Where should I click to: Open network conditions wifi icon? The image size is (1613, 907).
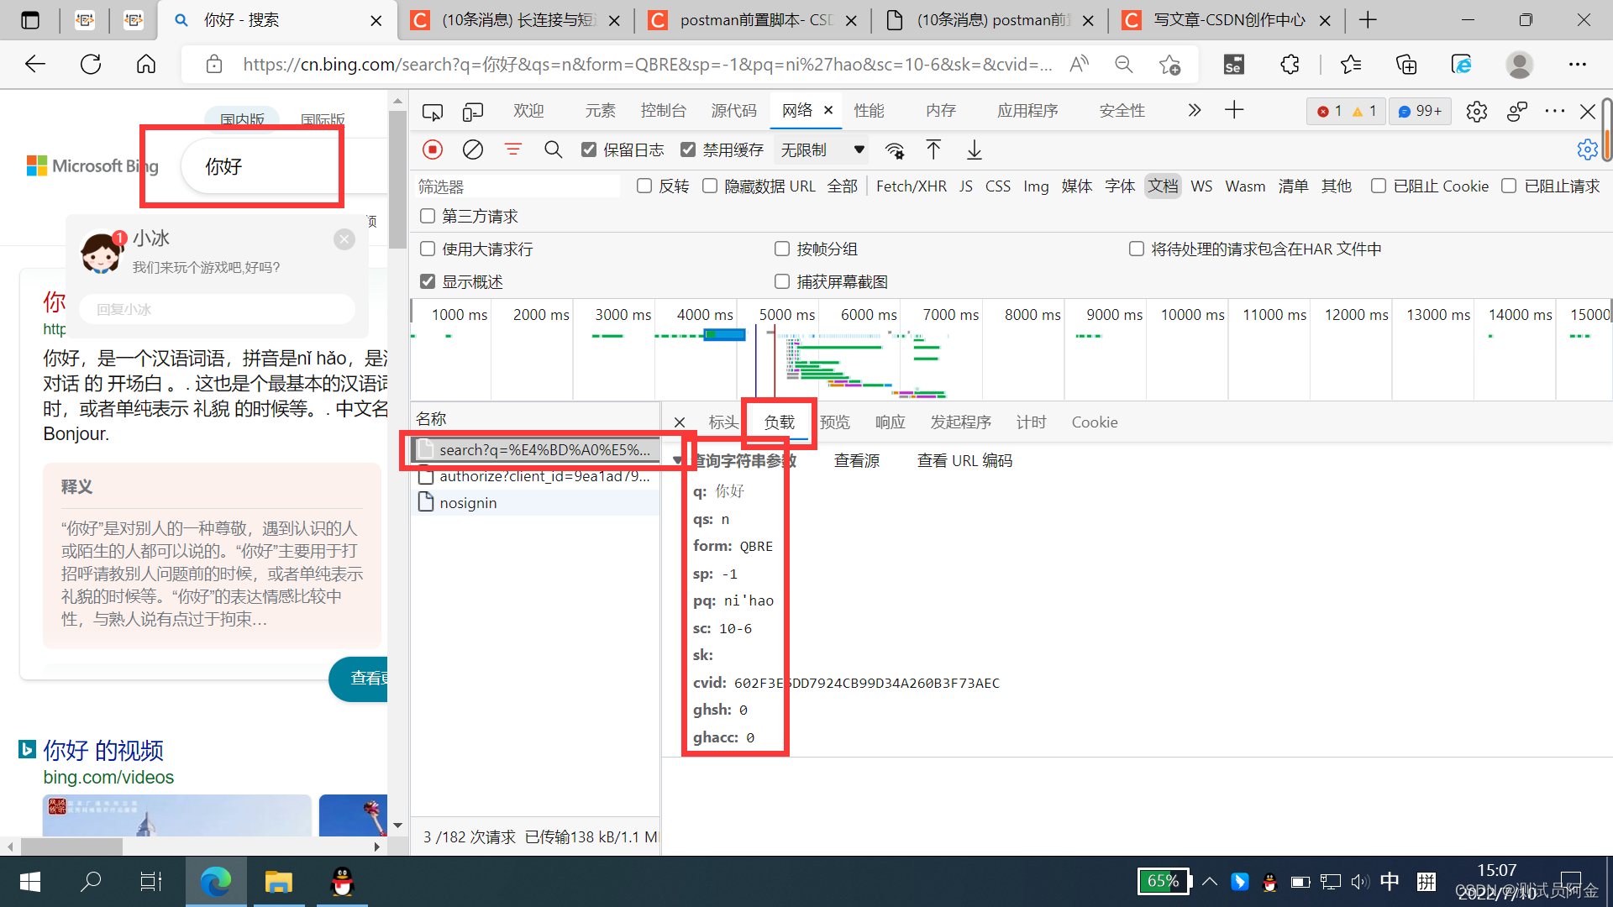click(895, 150)
